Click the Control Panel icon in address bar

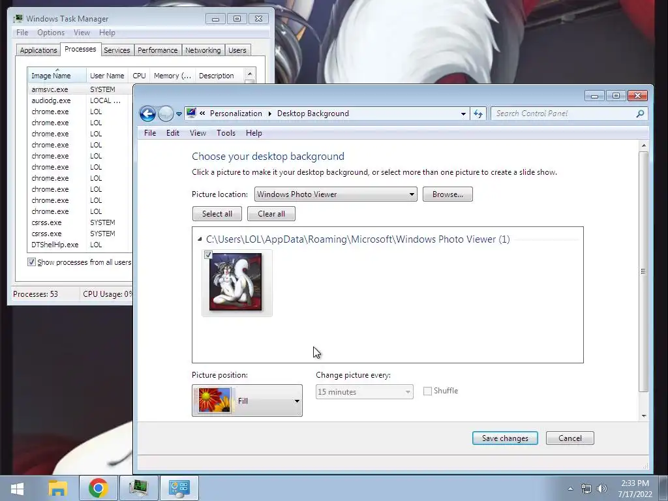point(191,113)
